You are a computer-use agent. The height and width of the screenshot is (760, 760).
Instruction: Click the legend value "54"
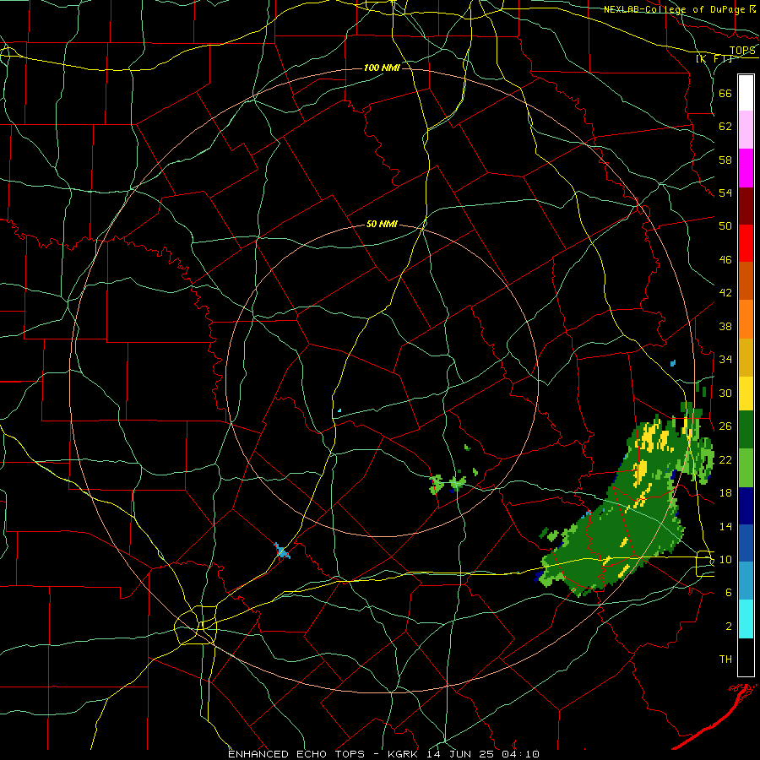[725, 193]
